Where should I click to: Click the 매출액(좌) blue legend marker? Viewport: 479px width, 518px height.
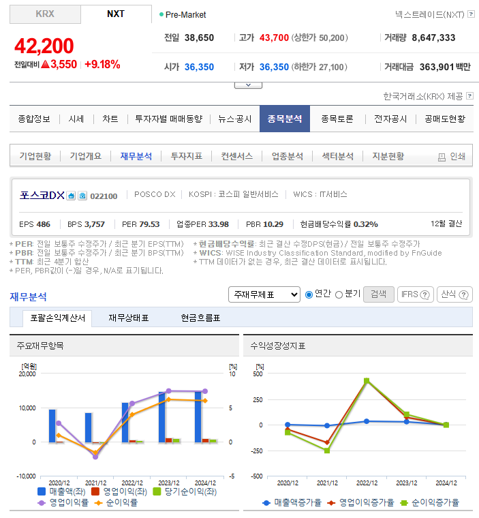42,491
